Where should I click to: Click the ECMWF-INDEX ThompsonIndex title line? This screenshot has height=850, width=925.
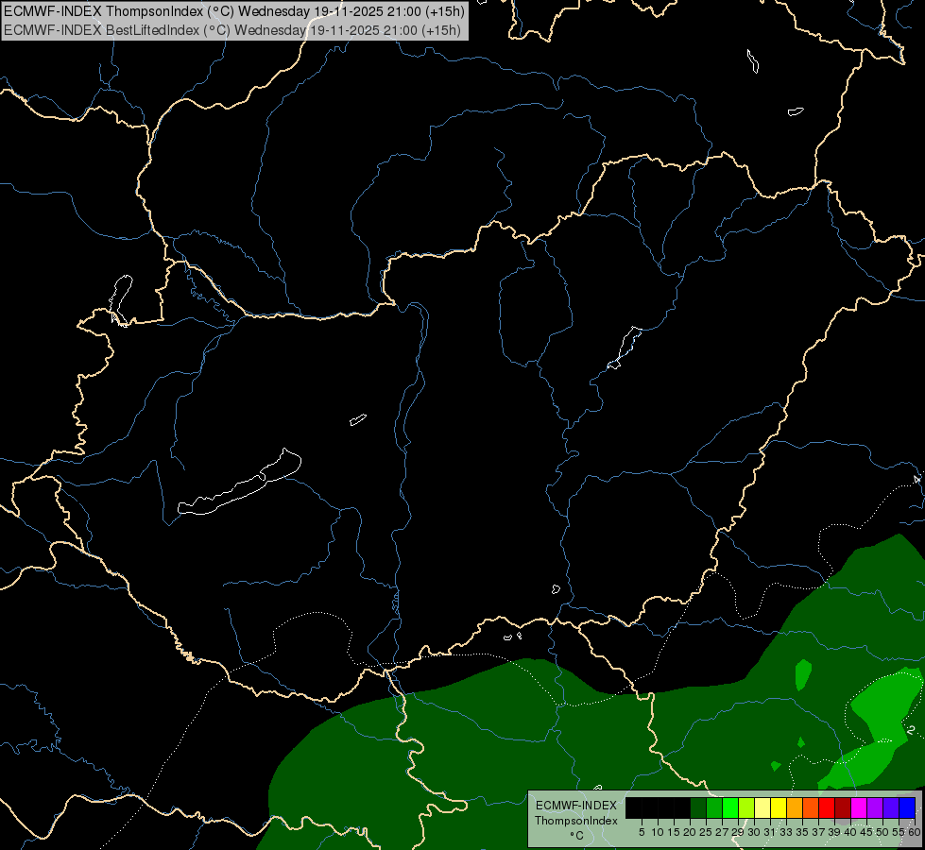pos(234,11)
